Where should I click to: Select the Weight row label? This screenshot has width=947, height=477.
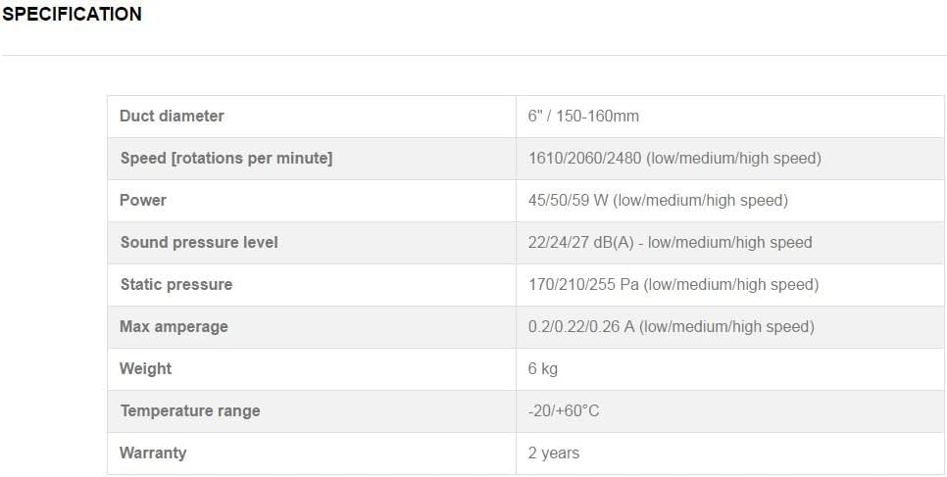[145, 369]
